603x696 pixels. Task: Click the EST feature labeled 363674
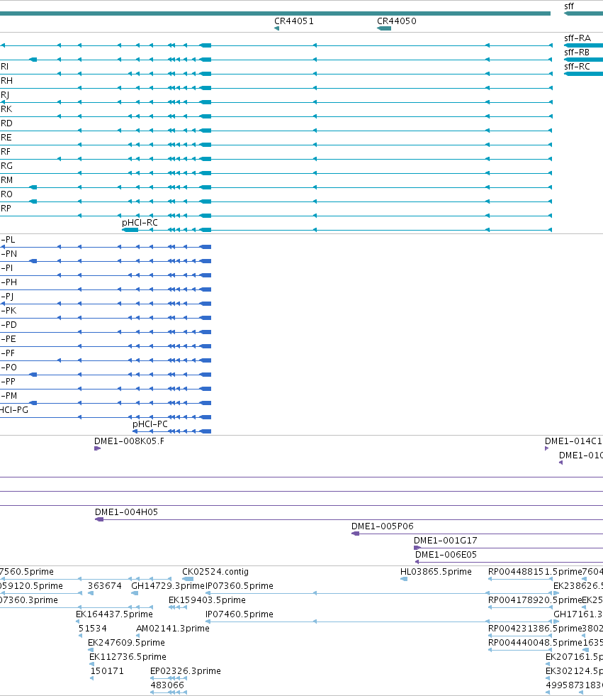(91, 593)
